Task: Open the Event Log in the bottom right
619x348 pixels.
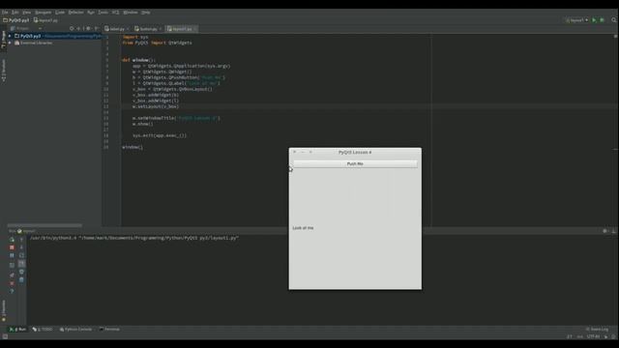Action: (598, 329)
